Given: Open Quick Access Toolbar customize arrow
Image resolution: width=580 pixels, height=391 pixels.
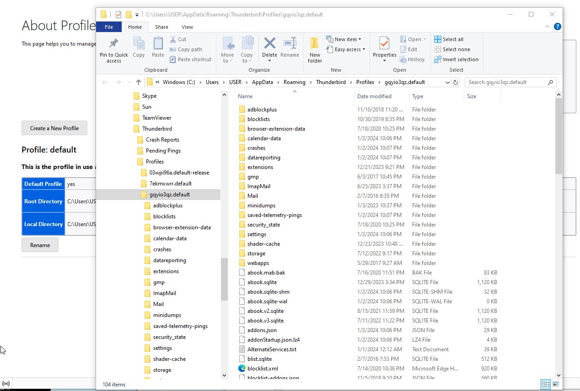Looking at the screenshot, I should pos(137,15).
